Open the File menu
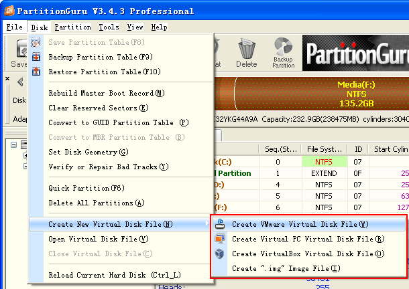The image size is (409, 289). 14,27
